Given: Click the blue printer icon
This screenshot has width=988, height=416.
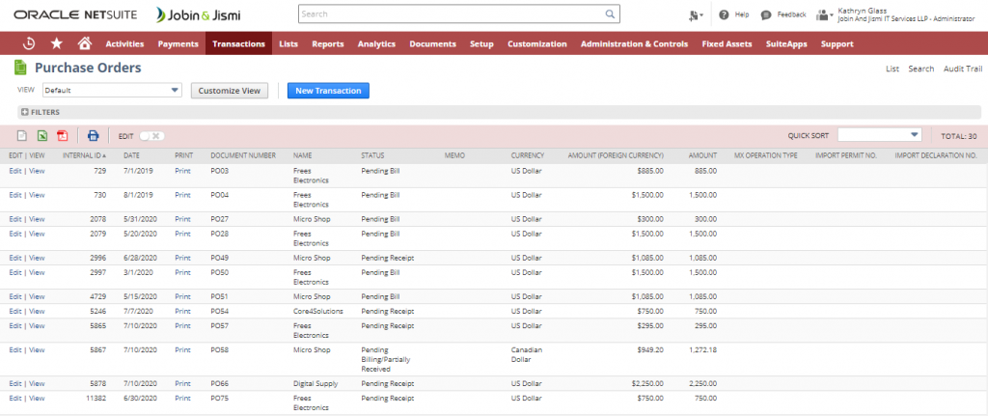Looking at the screenshot, I should [93, 136].
